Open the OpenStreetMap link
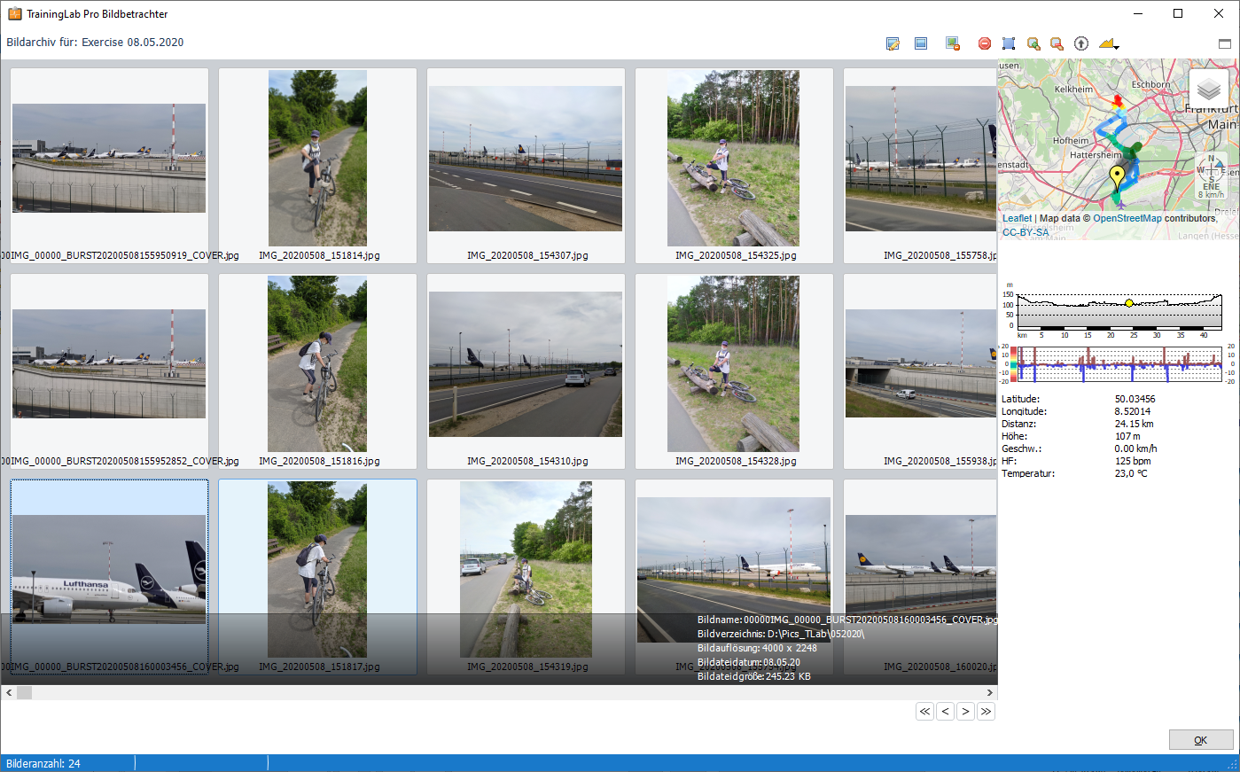 pos(1127,218)
